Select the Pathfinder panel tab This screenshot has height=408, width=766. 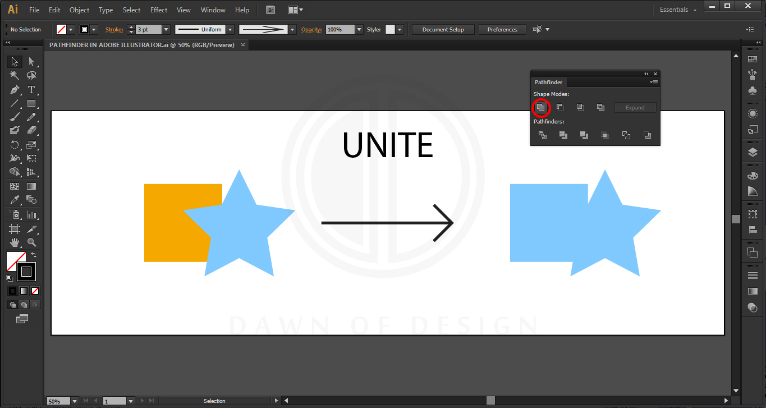548,82
